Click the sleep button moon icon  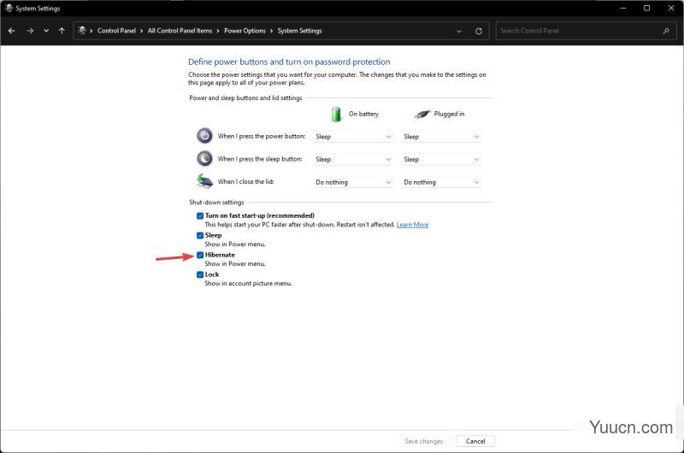click(x=204, y=159)
